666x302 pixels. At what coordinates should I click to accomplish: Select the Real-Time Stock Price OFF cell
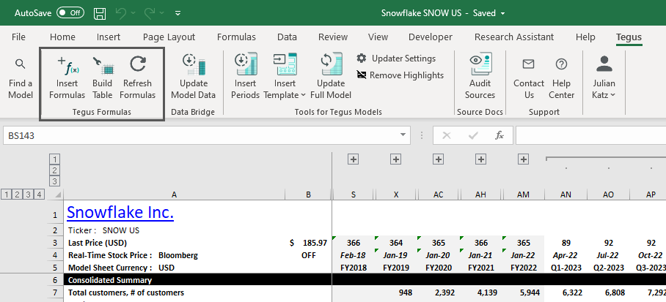pos(308,256)
